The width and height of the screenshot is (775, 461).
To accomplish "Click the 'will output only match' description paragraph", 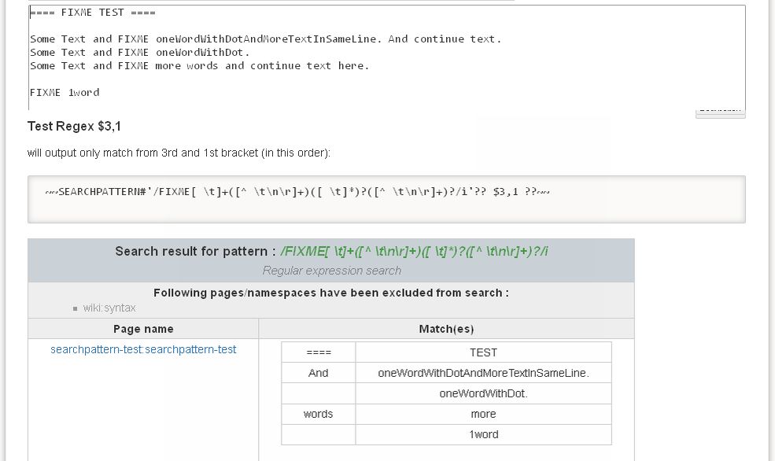I will tap(179, 153).
